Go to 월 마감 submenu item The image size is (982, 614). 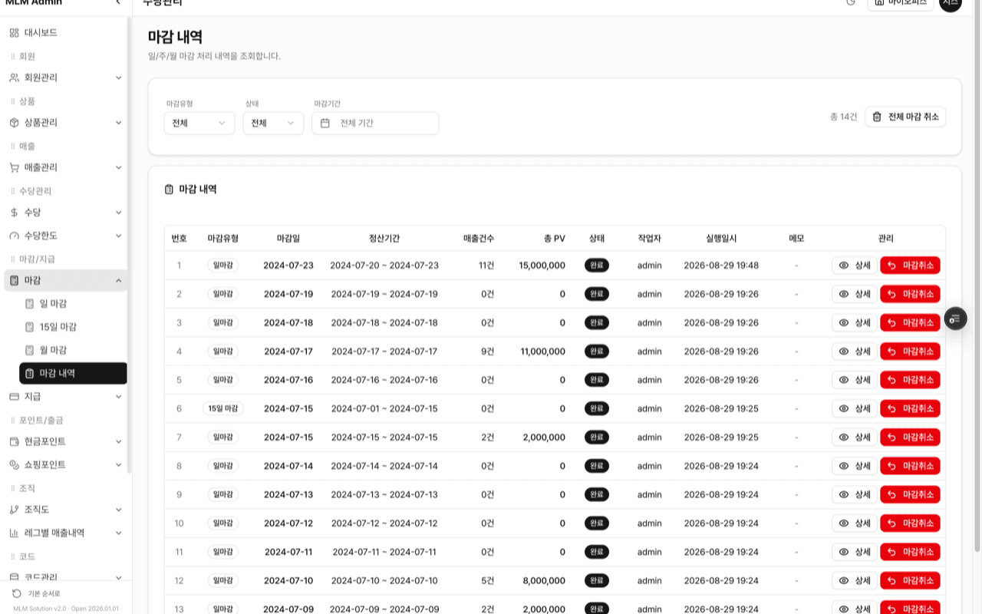coord(73,350)
